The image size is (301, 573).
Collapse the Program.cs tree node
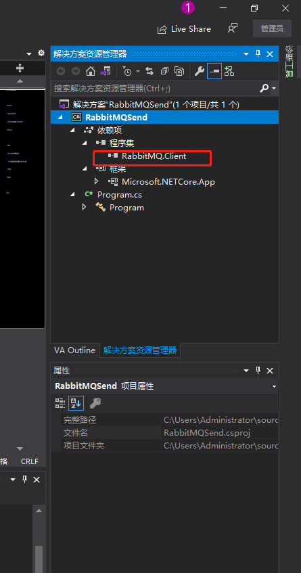pos(72,195)
